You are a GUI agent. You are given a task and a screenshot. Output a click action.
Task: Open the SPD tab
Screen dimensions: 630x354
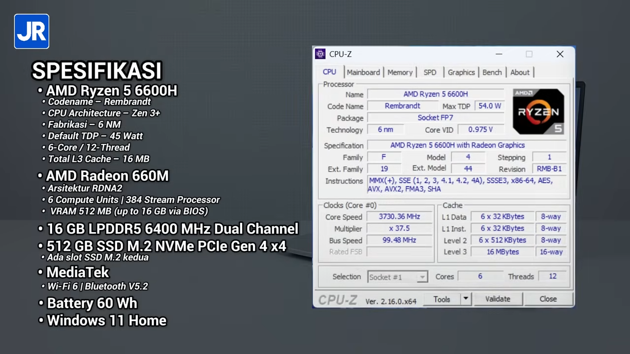coord(430,72)
